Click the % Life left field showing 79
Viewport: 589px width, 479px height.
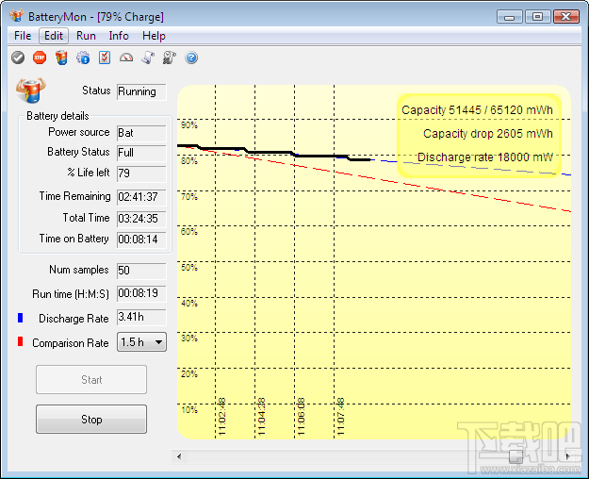[141, 173]
